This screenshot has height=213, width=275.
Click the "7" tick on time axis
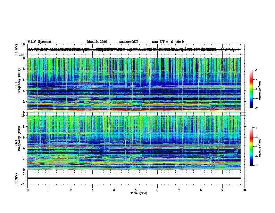(x=179, y=190)
